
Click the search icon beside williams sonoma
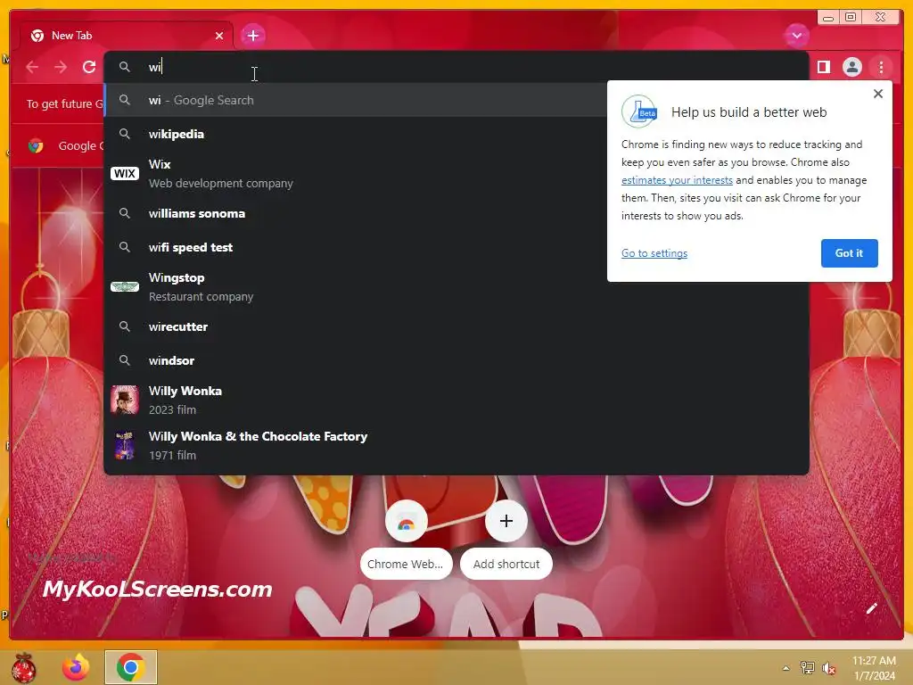pyautogui.click(x=125, y=213)
